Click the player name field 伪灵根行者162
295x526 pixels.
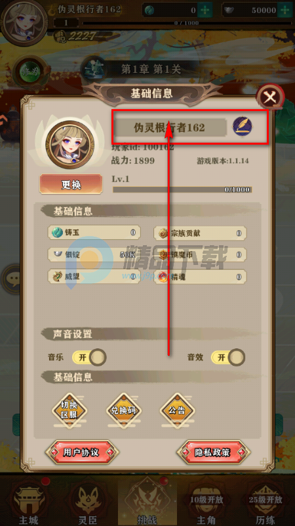[x=169, y=128]
